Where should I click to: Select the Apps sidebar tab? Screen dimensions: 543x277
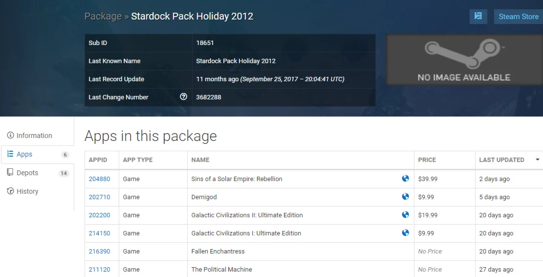click(x=24, y=154)
